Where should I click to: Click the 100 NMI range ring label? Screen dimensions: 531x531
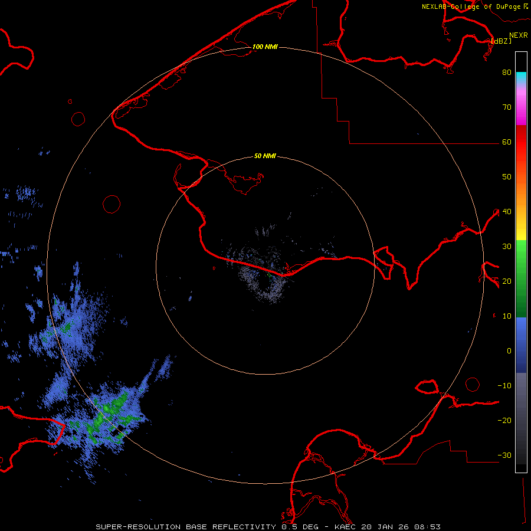click(x=265, y=47)
